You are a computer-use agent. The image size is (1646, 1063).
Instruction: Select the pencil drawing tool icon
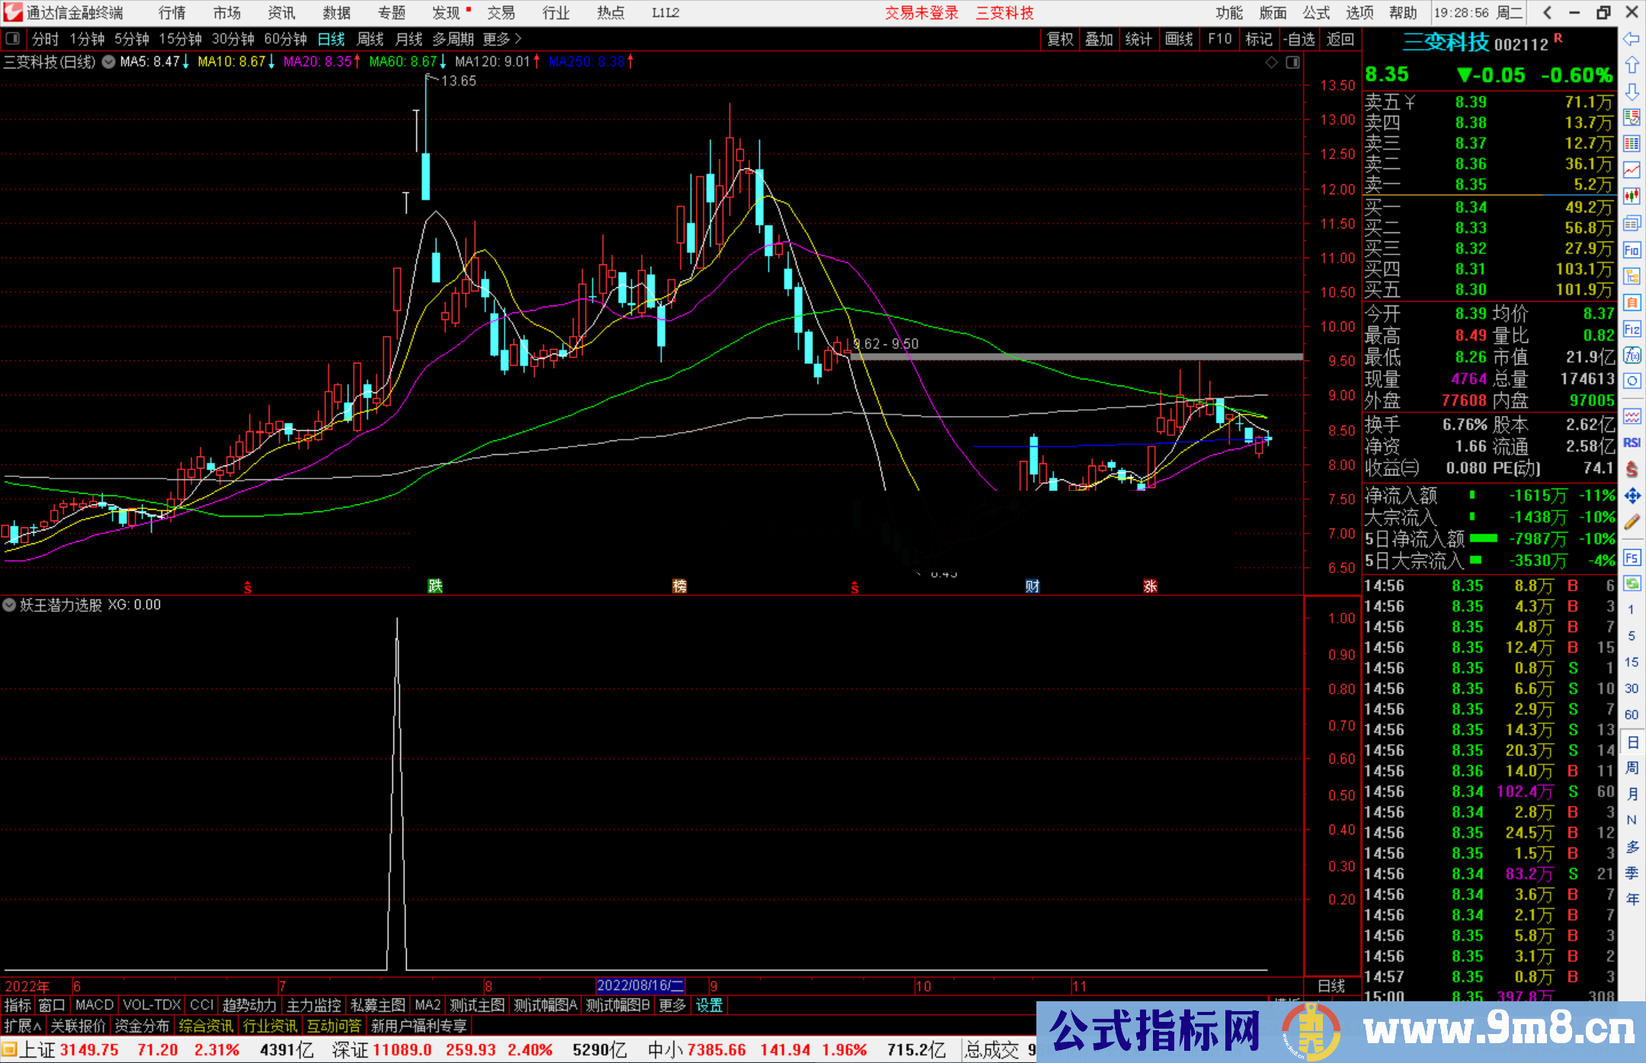pos(1632,523)
